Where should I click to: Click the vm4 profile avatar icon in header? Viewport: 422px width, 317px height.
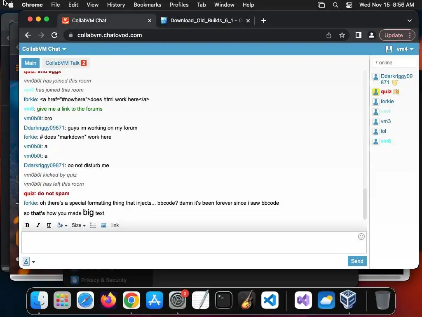point(389,49)
